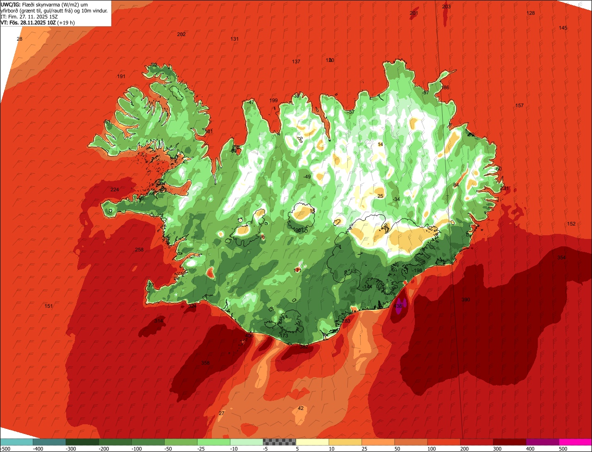Pick the pale yellow 5 to 10 swatch
The width and height of the screenshot is (592, 452).
coord(312,442)
